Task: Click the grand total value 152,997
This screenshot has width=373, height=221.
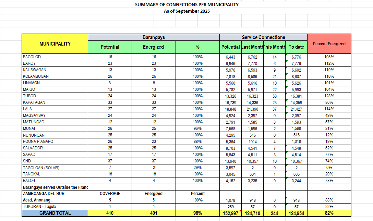Action: (230, 213)
